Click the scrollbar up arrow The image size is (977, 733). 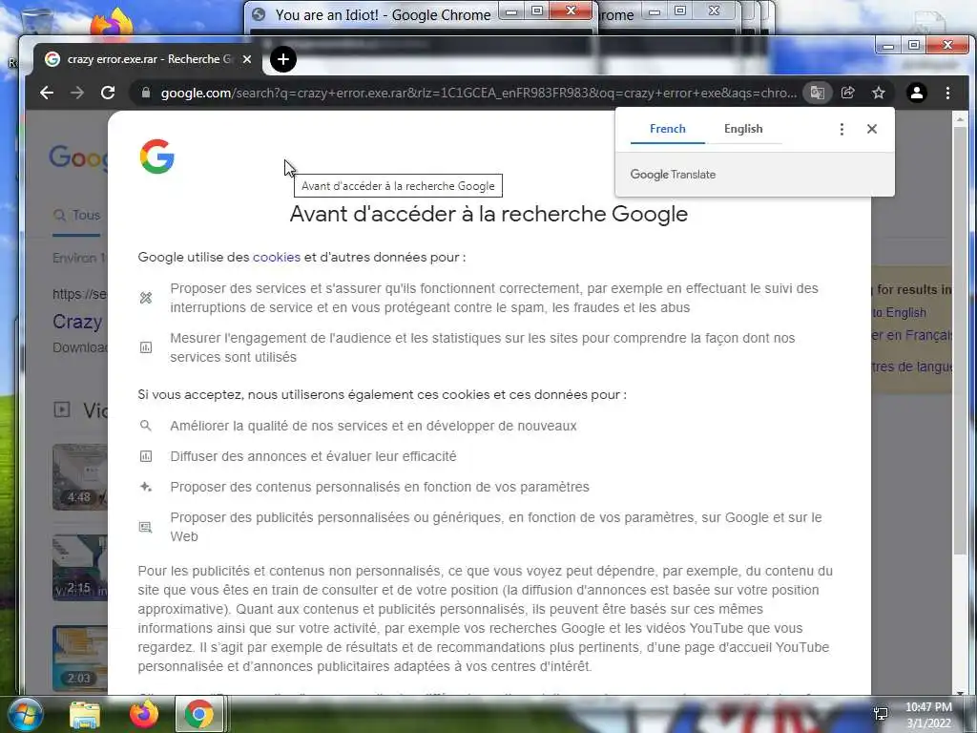click(960, 118)
